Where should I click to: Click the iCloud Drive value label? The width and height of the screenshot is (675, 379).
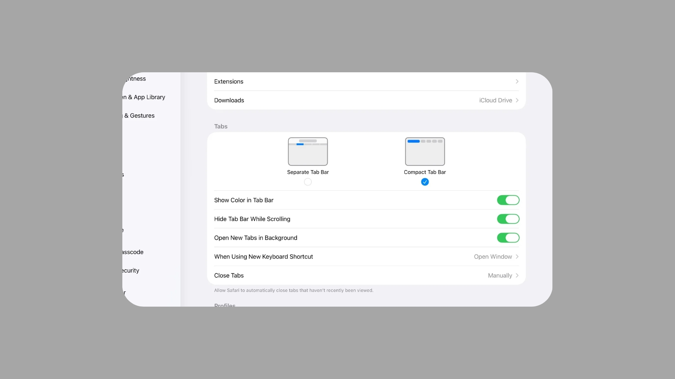click(x=495, y=100)
